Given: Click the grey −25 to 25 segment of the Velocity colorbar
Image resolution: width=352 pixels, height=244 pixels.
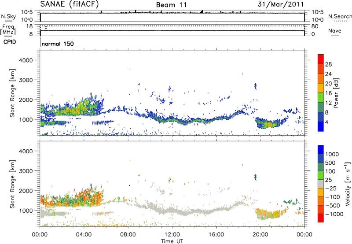Looking at the screenshot, I should tap(321, 184).
